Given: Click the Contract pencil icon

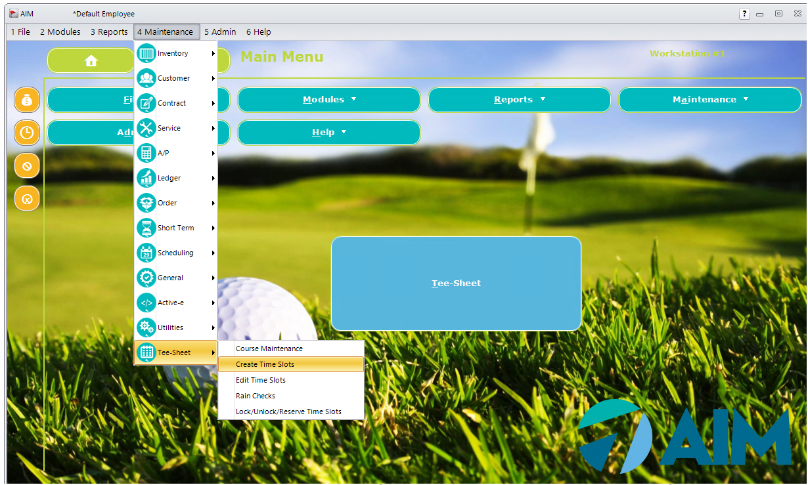Looking at the screenshot, I should 145,103.
